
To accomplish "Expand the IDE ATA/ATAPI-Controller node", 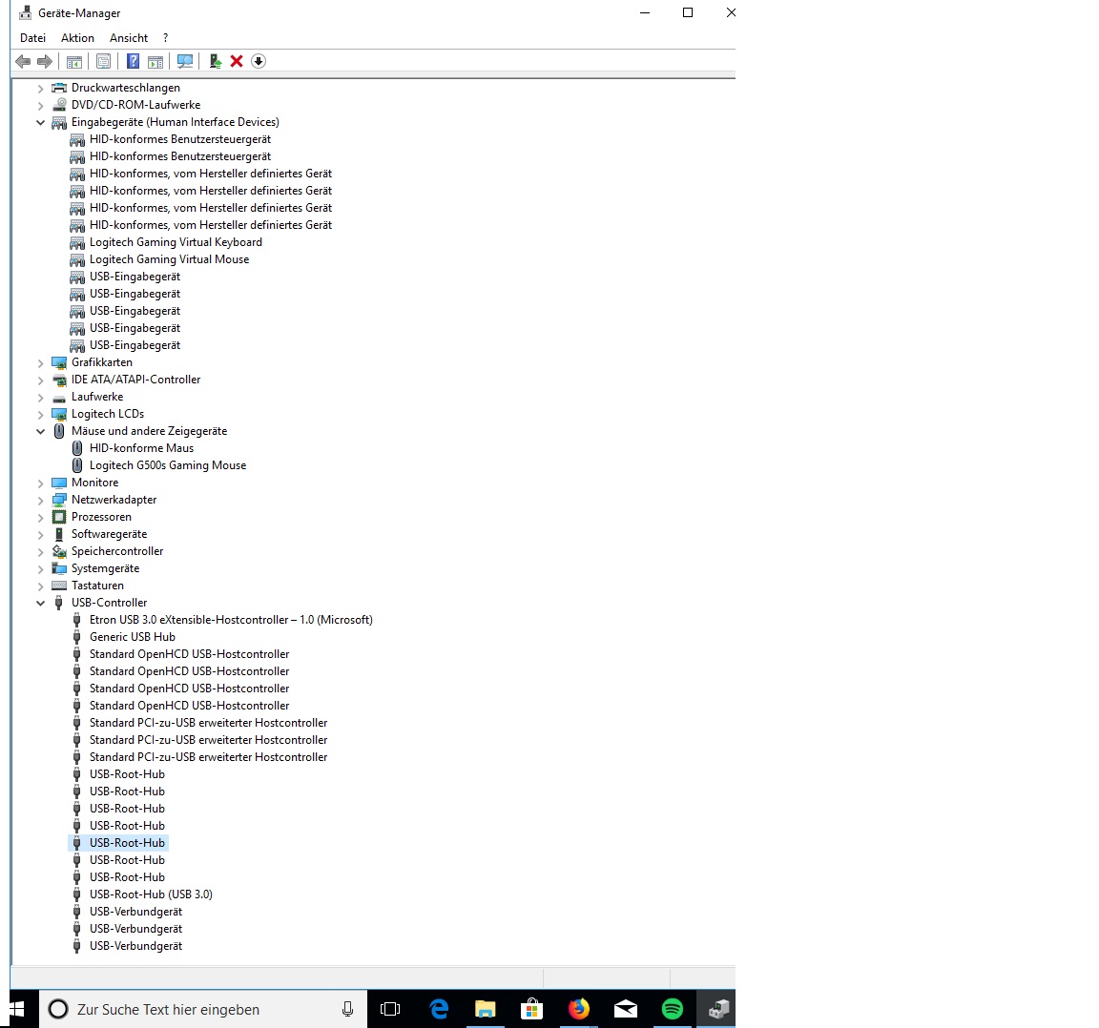I will coord(41,380).
